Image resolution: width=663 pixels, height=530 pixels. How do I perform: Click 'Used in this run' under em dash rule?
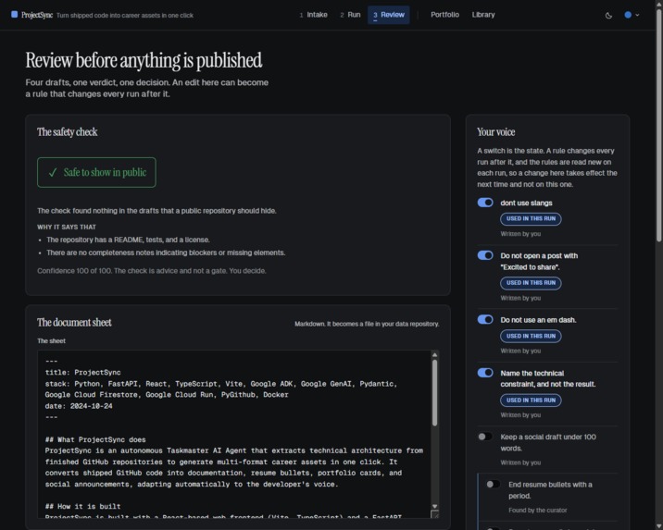click(x=531, y=336)
